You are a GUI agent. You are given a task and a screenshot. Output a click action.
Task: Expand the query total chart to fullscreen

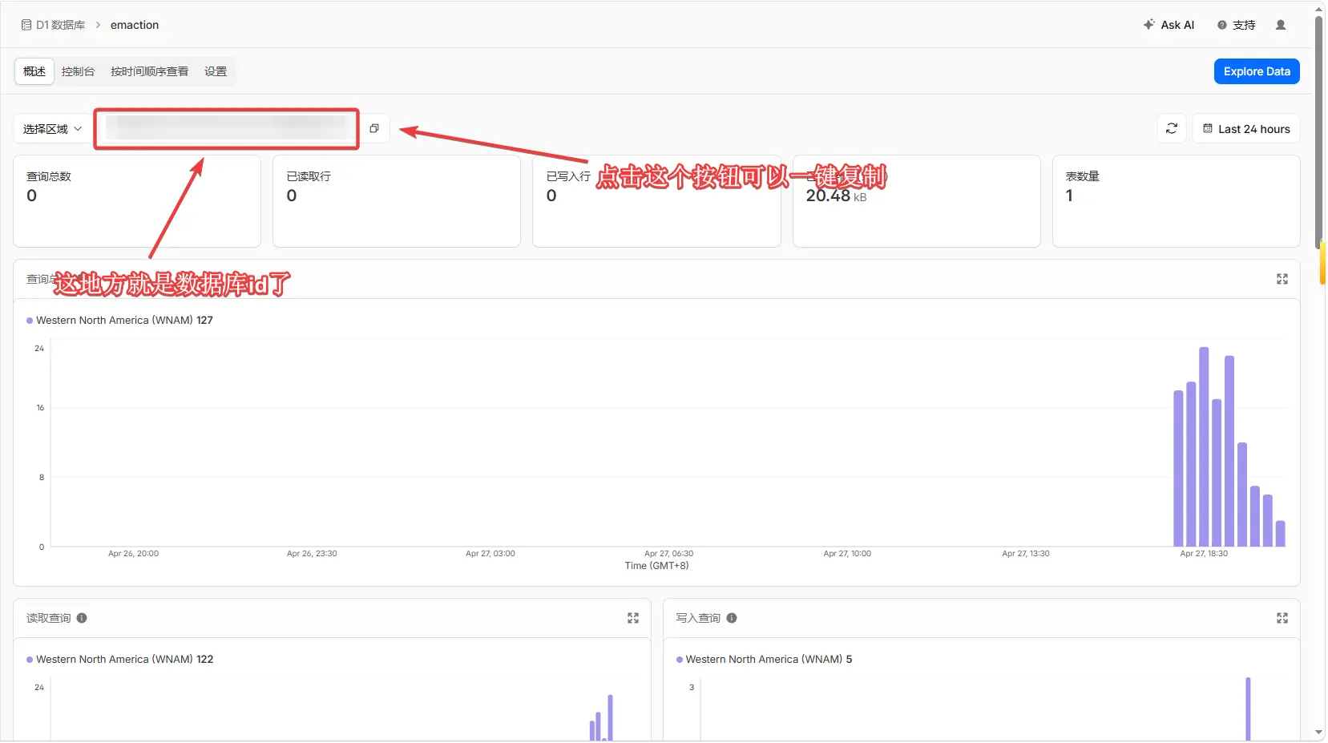(x=1282, y=279)
